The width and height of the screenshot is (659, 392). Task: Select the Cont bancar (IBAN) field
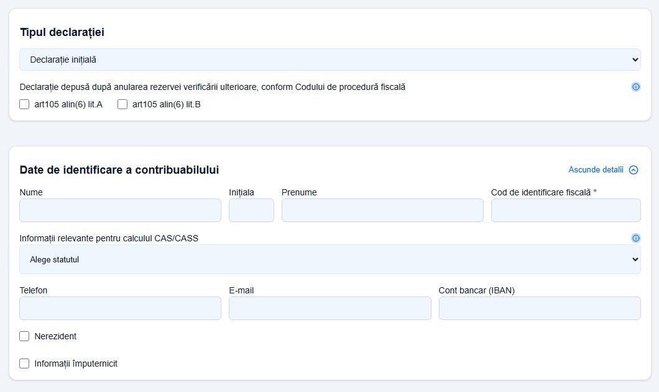point(540,308)
